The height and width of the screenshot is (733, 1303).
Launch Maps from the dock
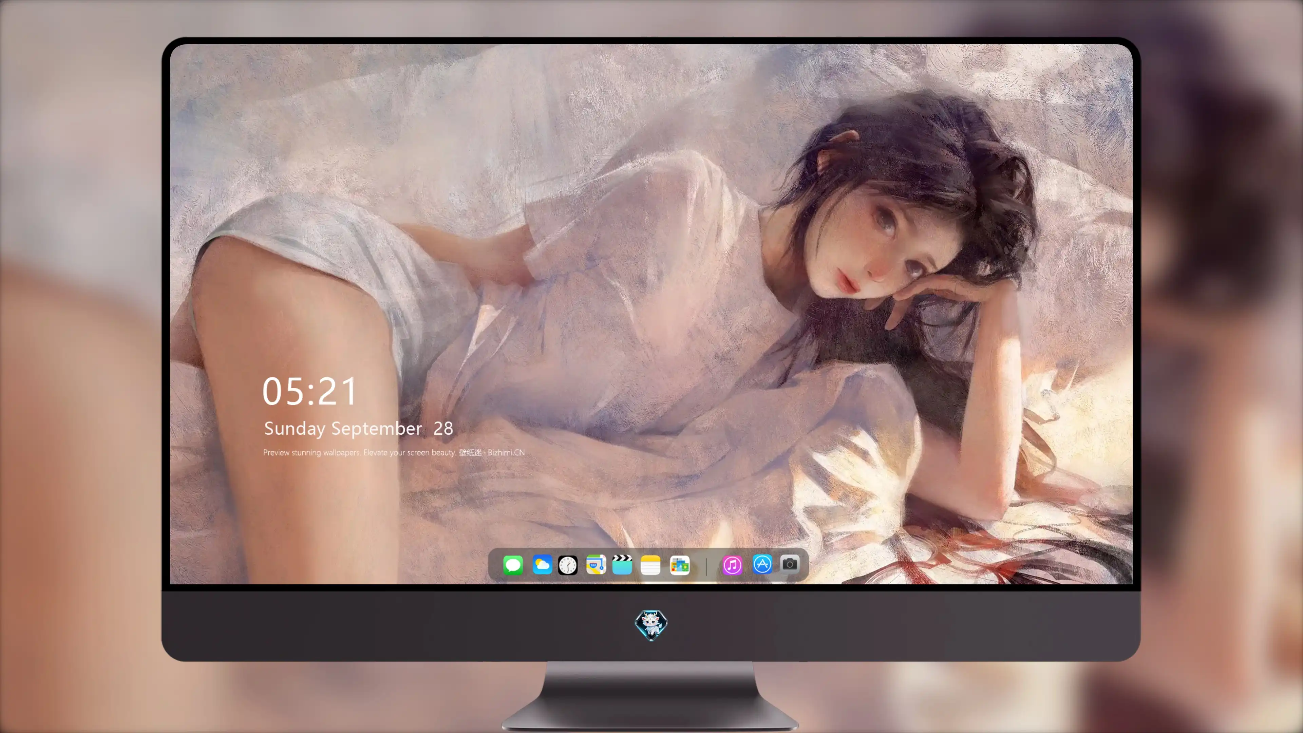tap(596, 565)
